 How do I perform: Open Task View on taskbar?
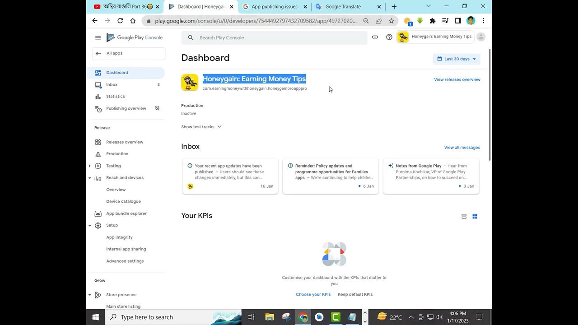pyautogui.click(x=251, y=317)
